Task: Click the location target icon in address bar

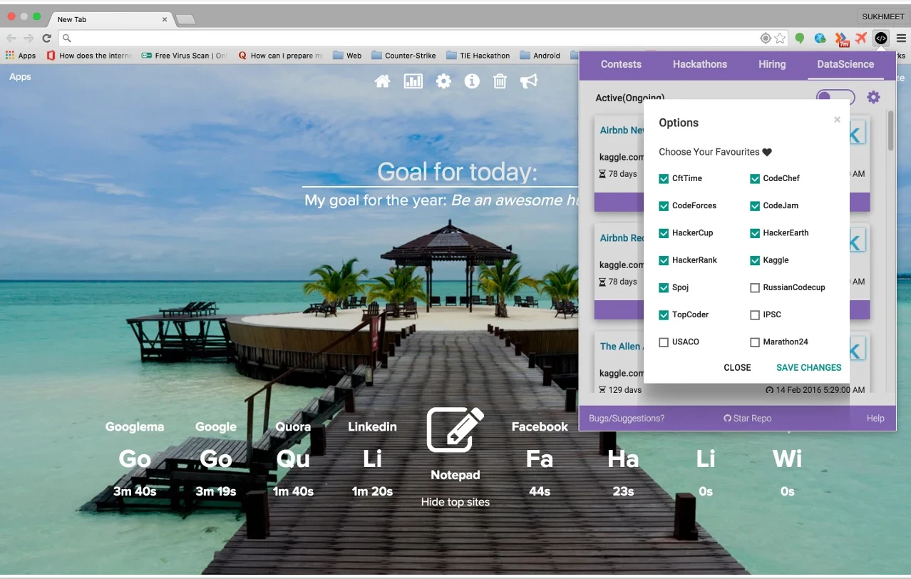Action: tap(766, 38)
